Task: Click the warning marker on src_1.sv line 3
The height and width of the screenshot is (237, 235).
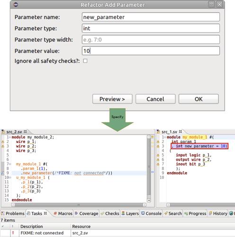Action: click(x=158, y=146)
